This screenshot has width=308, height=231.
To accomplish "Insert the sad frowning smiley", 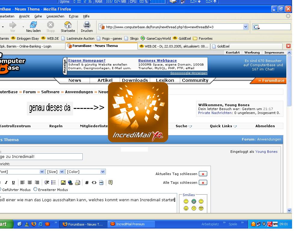I will pyautogui.click(x=194, y=208).
